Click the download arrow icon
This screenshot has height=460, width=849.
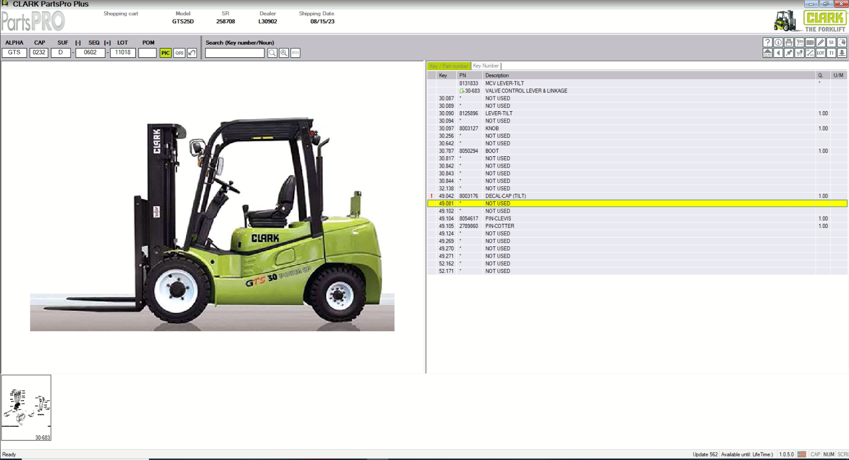click(842, 53)
